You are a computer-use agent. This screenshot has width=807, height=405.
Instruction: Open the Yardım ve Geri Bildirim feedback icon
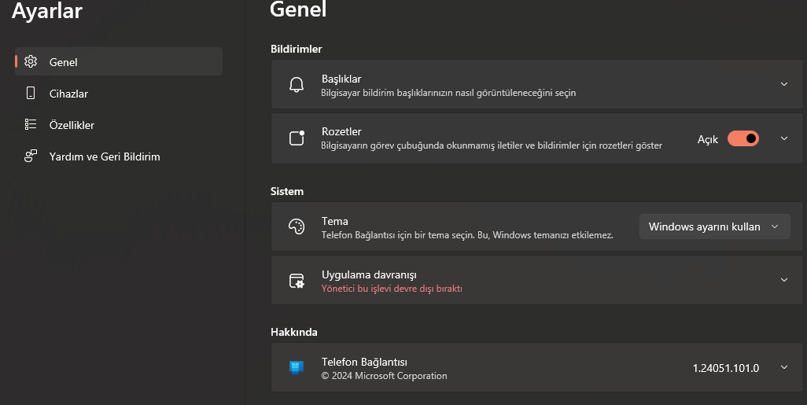coord(31,156)
